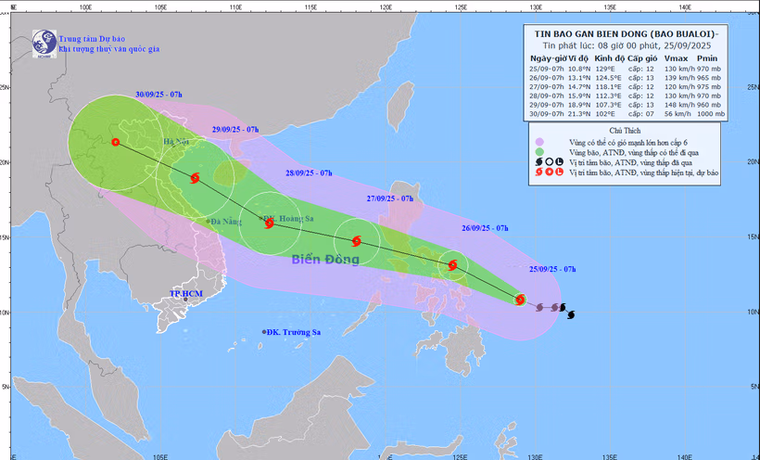Click the easternmost black past-position storm icon
The width and height of the screenshot is (760, 460).
(569, 314)
